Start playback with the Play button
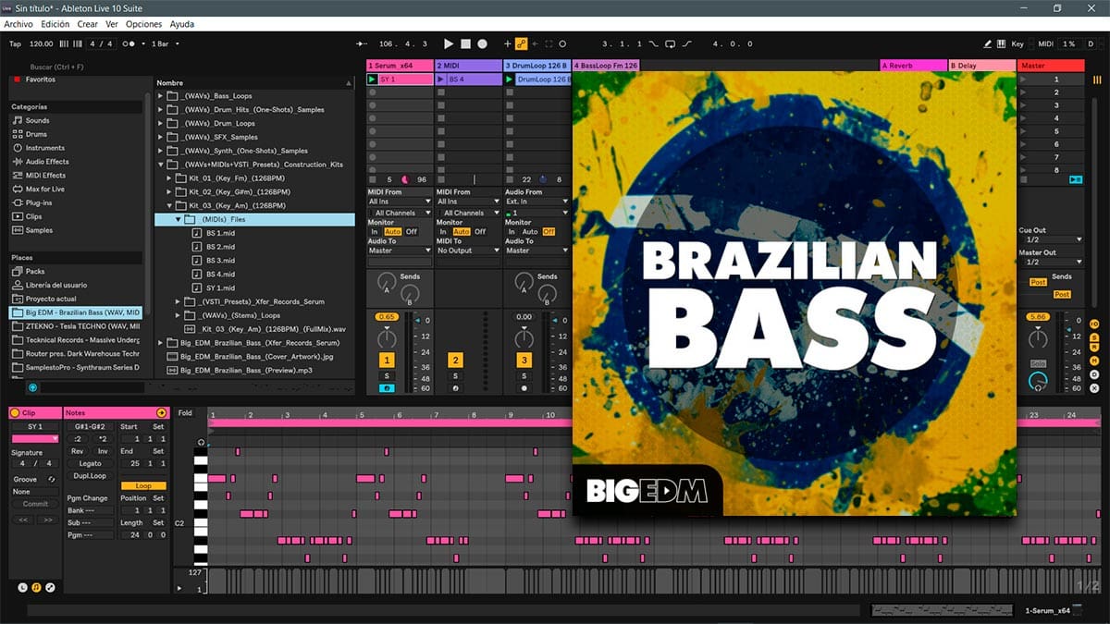1110x624 pixels. click(449, 43)
